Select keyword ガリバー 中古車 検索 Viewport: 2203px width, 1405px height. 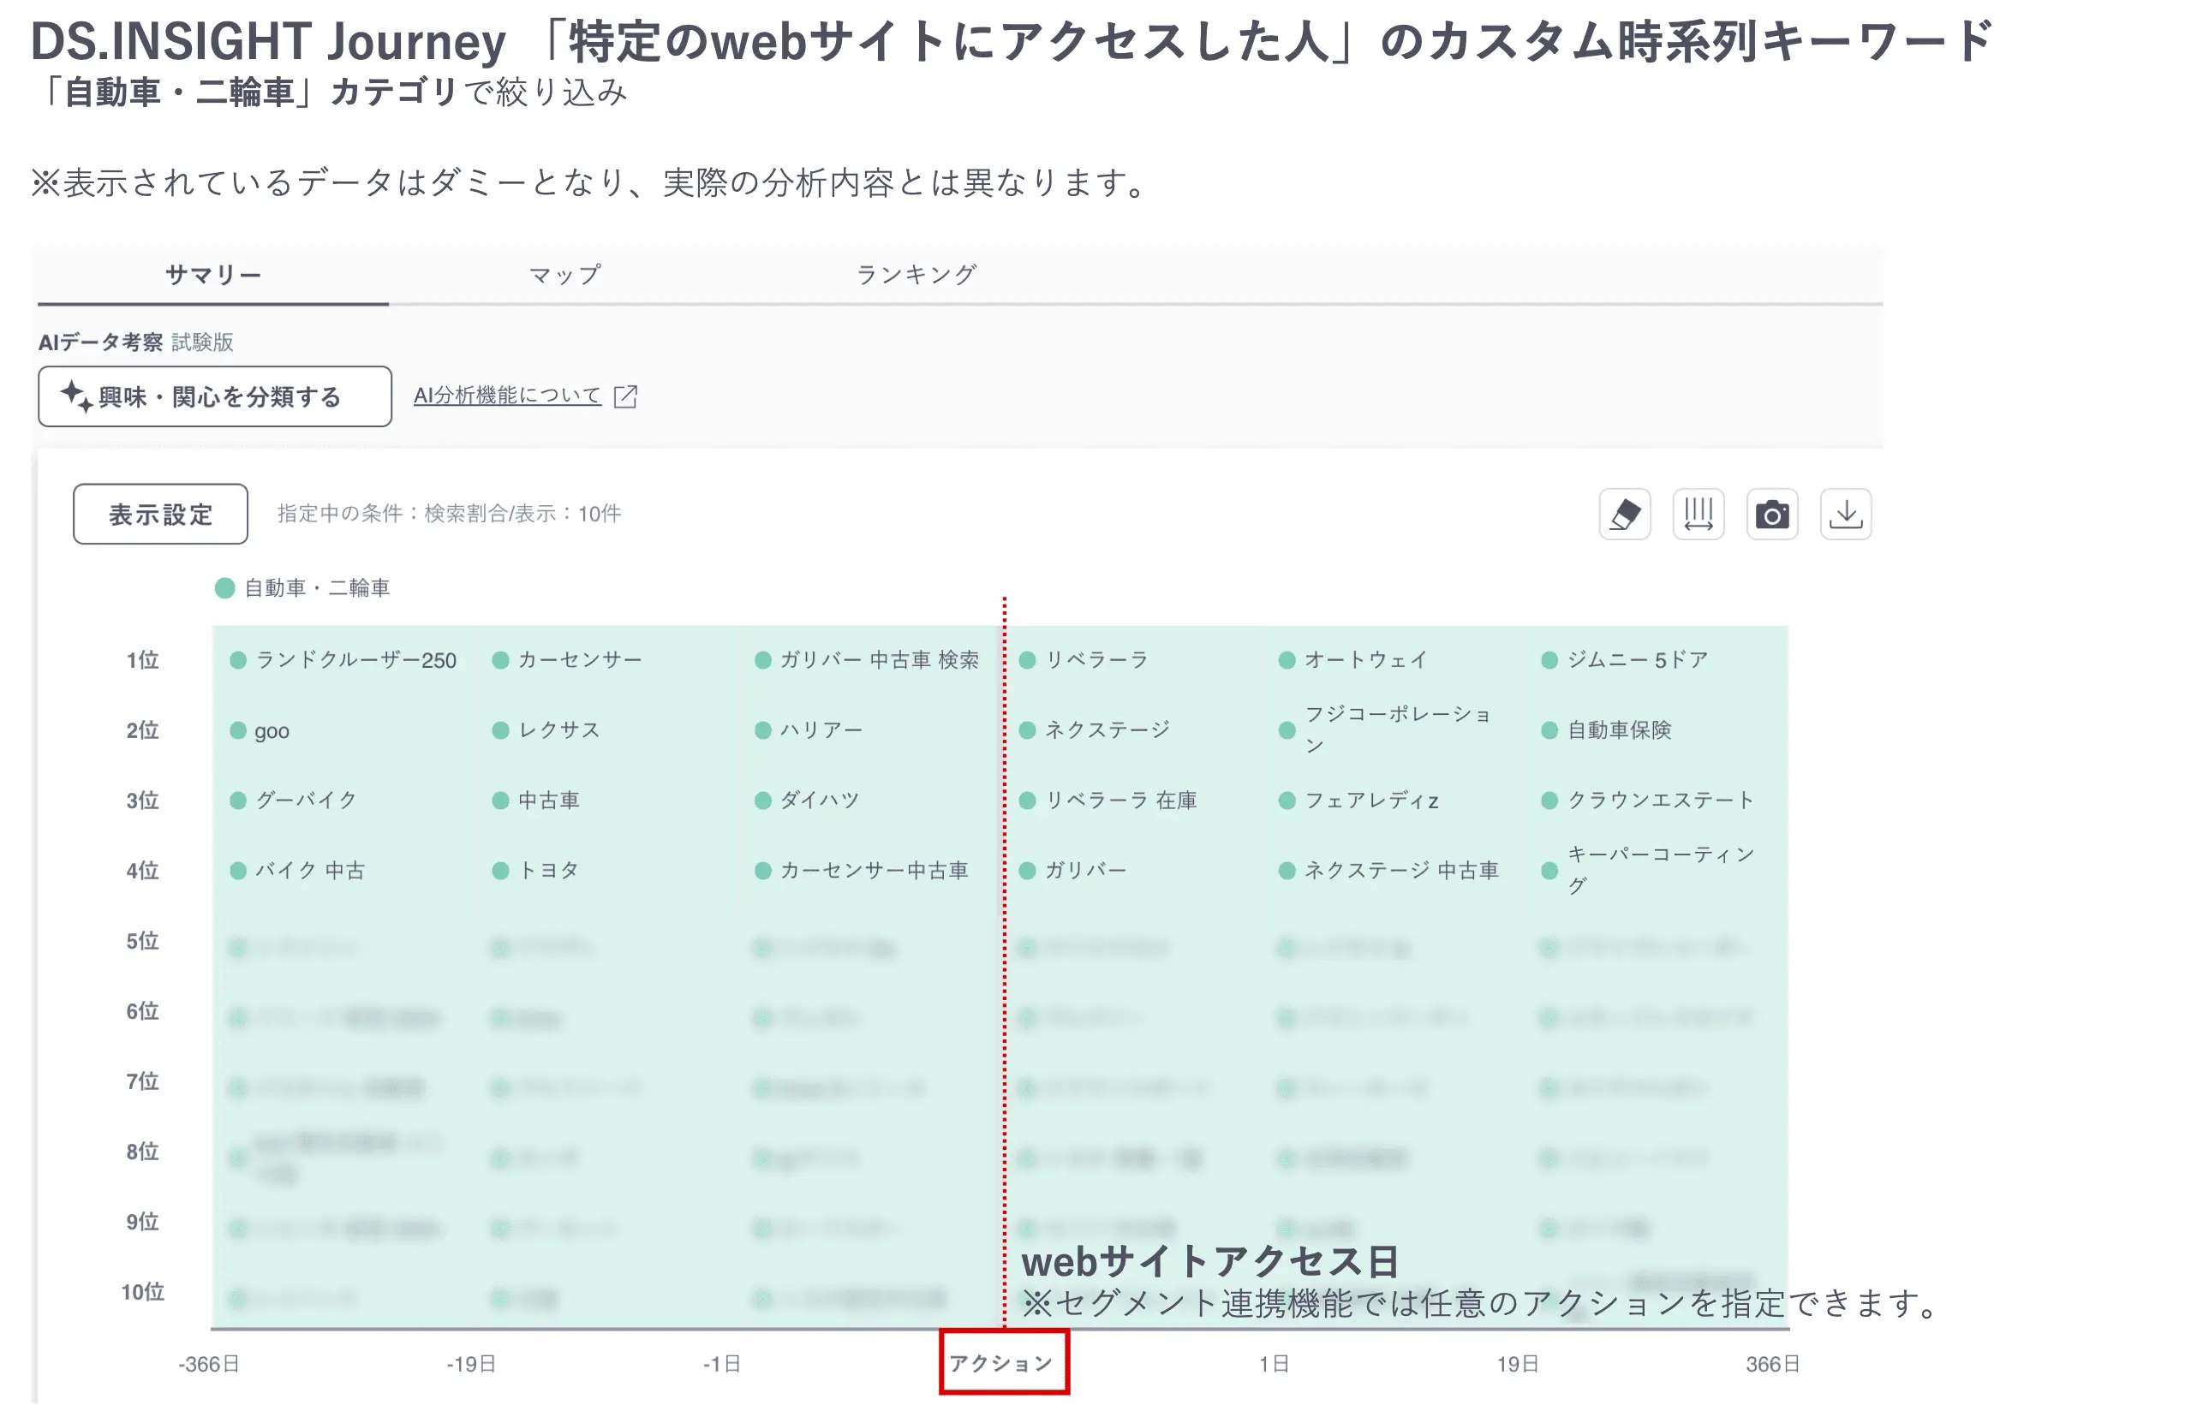(879, 660)
